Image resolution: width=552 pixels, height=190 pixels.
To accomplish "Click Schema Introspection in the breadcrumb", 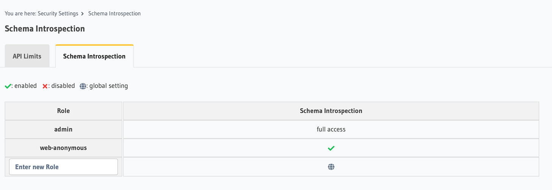I will (x=114, y=14).
